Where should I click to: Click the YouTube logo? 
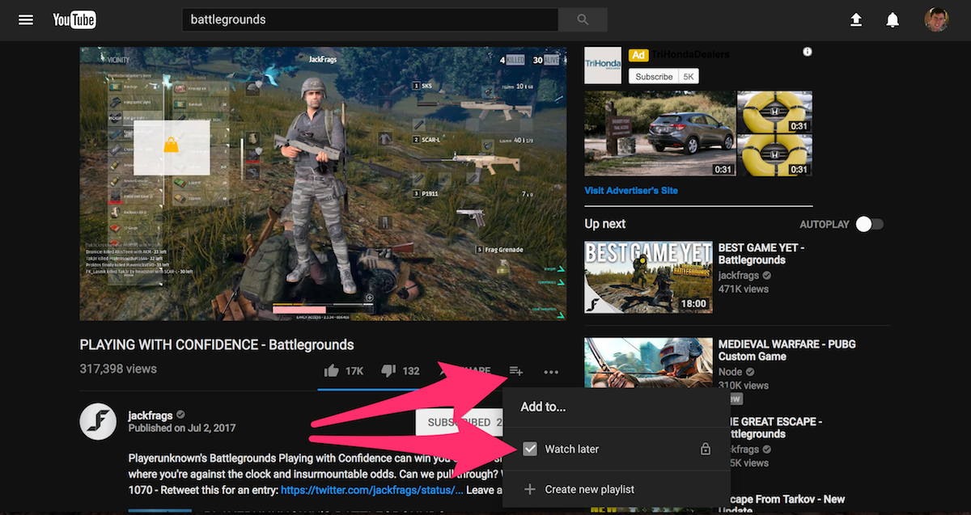(x=74, y=20)
